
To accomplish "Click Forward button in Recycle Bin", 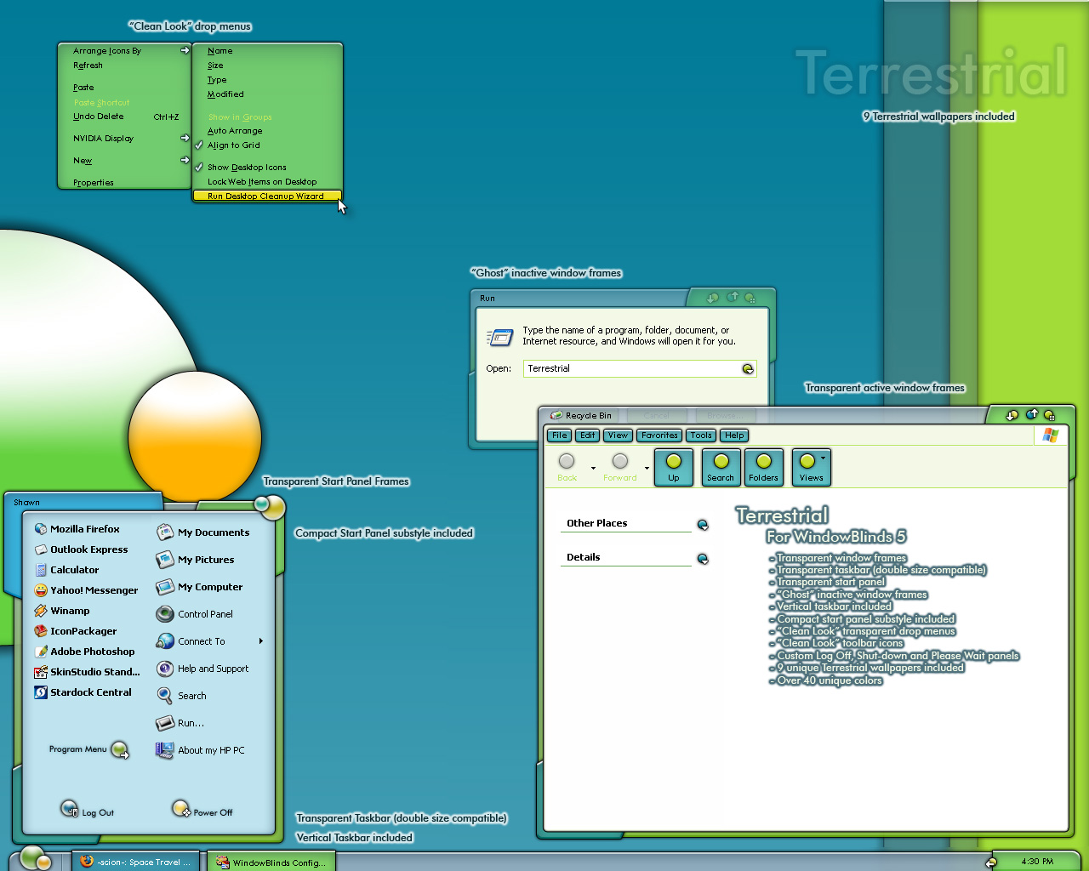I will point(620,467).
